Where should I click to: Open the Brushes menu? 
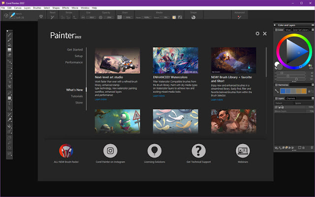37,8
